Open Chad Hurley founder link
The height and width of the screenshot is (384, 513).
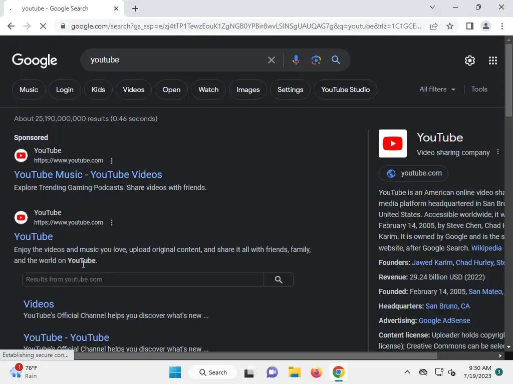pyautogui.click(x=474, y=262)
